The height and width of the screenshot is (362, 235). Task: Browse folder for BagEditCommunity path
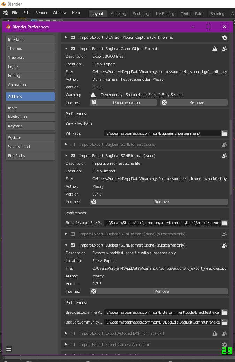pyautogui.click(x=224, y=322)
